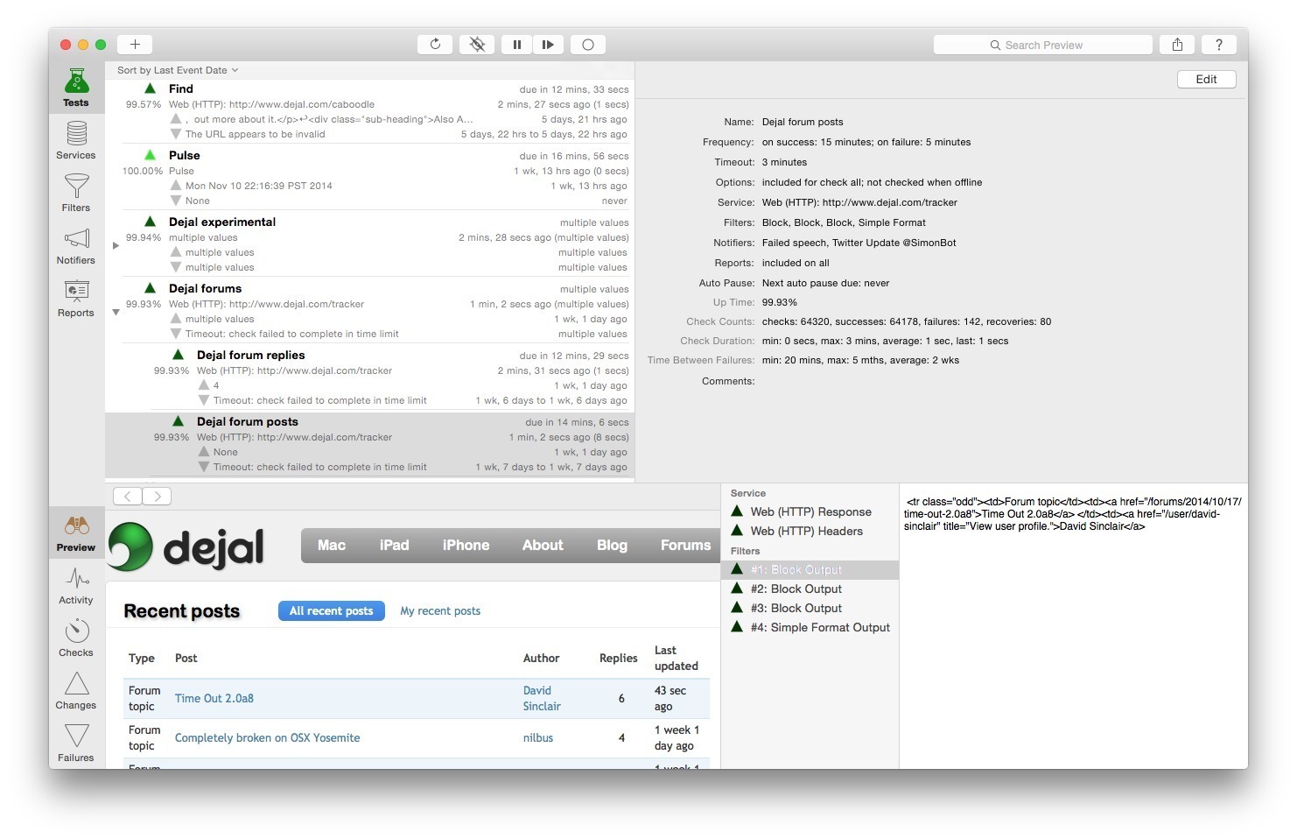Click the Forums tab on dejal site
The height and width of the screenshot is (839, 1297).
(x=685, y=545)
